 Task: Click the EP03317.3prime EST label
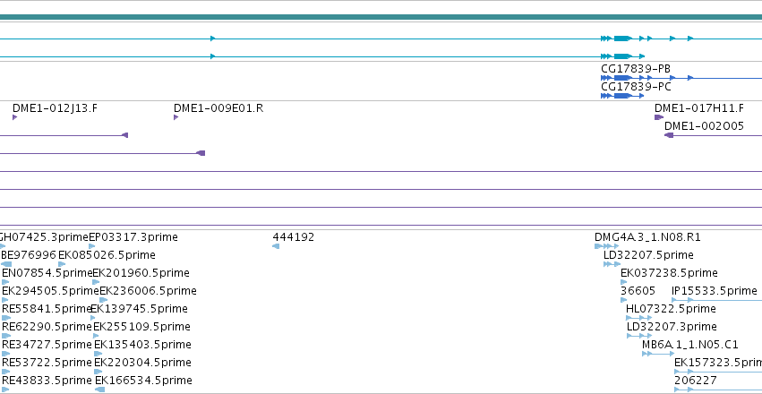click(x=133, y=237)
